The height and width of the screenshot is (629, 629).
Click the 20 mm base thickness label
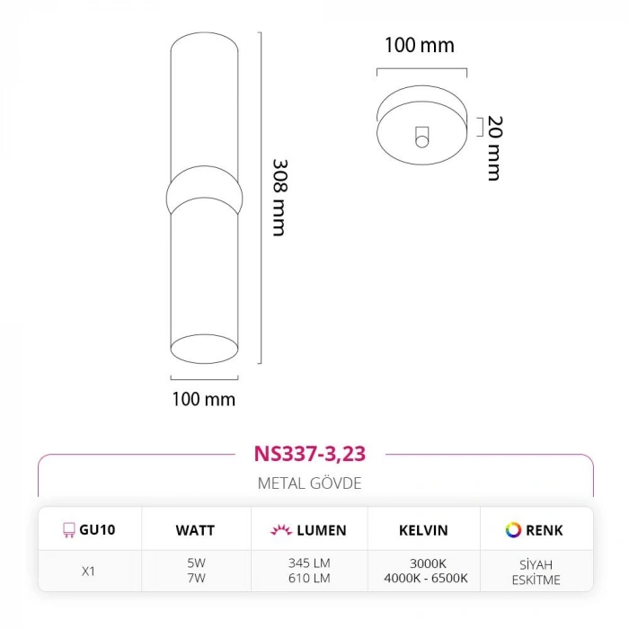coord(493,149)
